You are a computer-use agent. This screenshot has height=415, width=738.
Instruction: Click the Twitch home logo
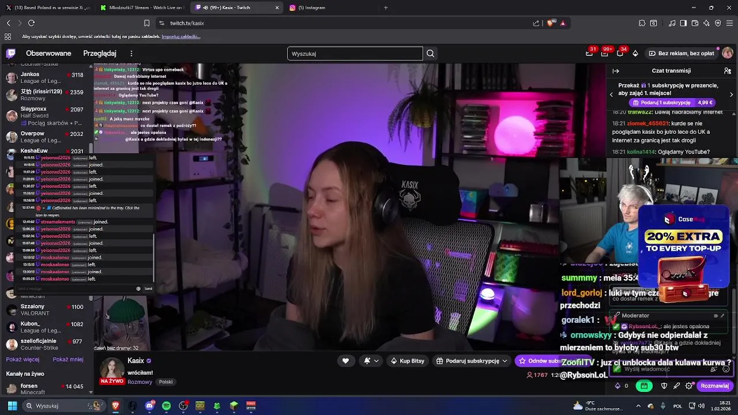(x=11, y=54)
